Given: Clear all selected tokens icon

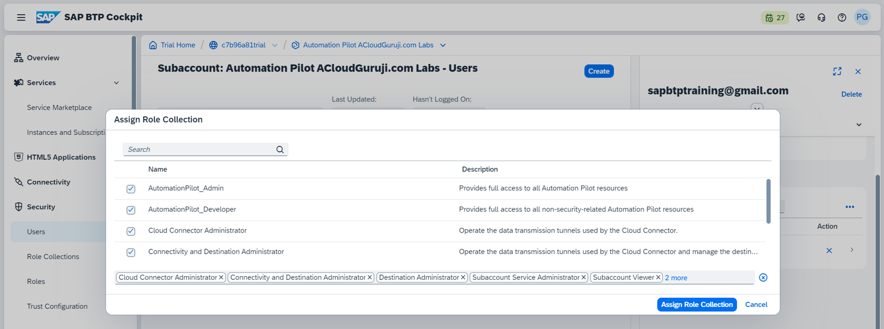Looking at the screenshot, I should click(763, 278).
